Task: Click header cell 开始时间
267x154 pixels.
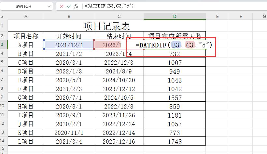Action: (x=69, y=36)
